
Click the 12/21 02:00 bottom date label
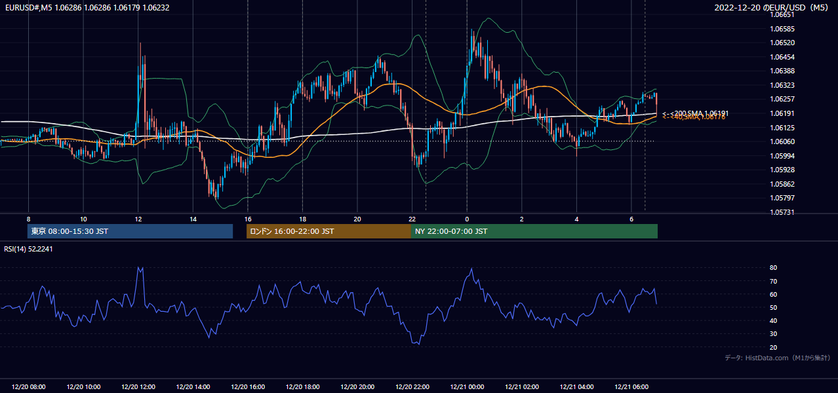(521, 387)
